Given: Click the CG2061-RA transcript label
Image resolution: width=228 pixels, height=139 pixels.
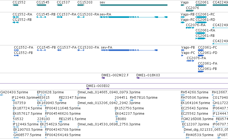Looking at the screenshot, I should pyautogui.click(x=205, y=30).
